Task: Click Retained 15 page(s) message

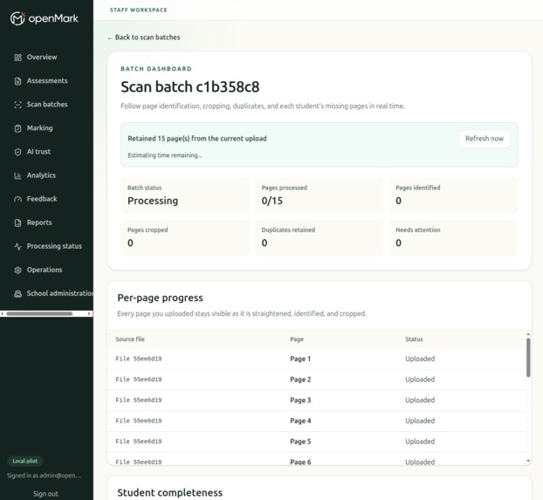Action: tap(197, 139)
